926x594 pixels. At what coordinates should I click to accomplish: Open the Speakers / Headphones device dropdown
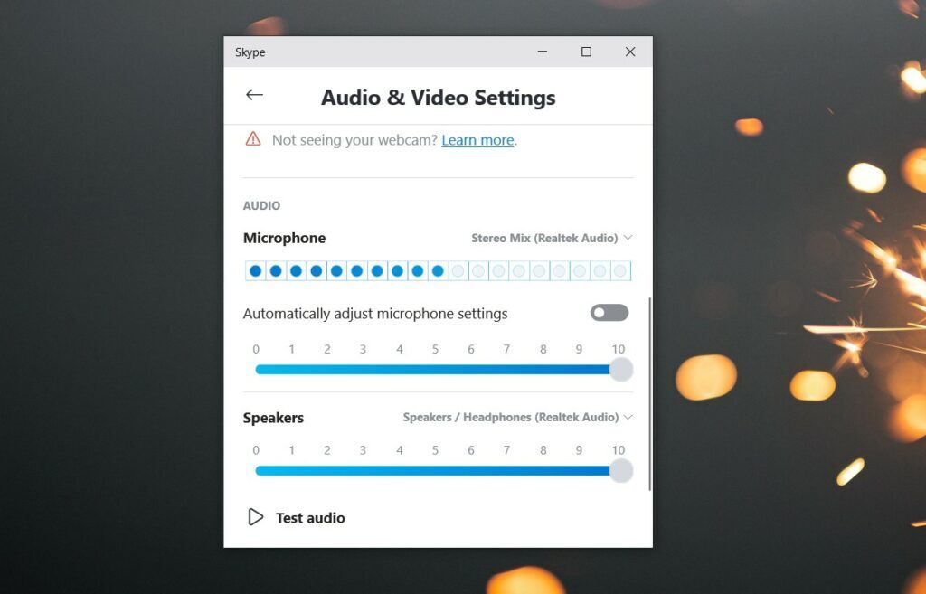coord(511,417)
